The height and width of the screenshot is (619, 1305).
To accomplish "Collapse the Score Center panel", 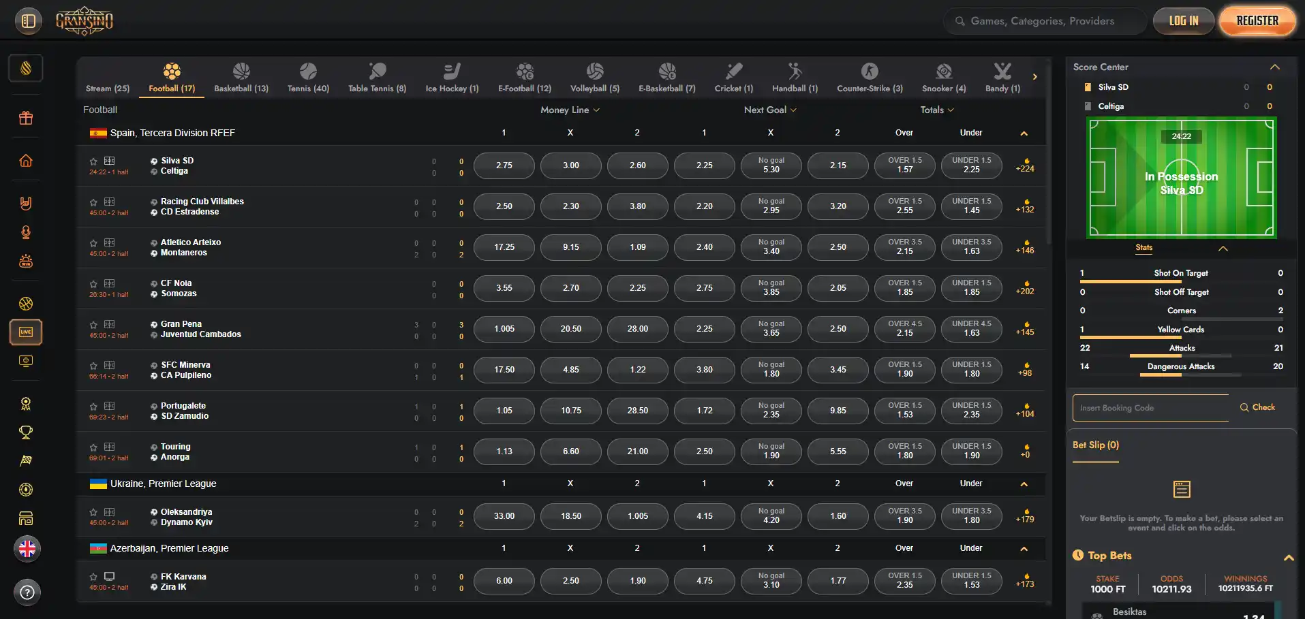I will (x=1275, y=67).
